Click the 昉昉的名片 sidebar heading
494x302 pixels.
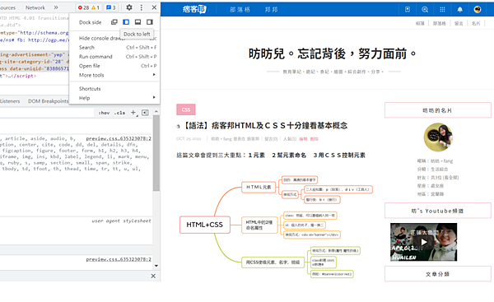[438, 110]
